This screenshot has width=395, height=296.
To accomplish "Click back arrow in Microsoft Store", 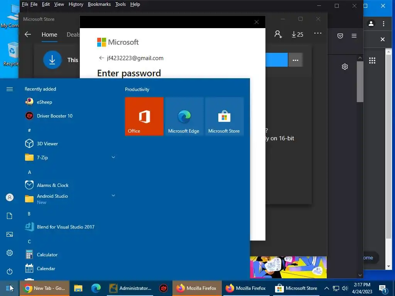I will [x=28, y=34].
